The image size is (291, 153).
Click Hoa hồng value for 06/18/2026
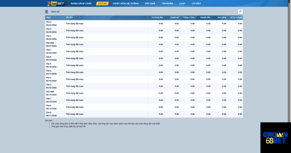coord(224,65)
